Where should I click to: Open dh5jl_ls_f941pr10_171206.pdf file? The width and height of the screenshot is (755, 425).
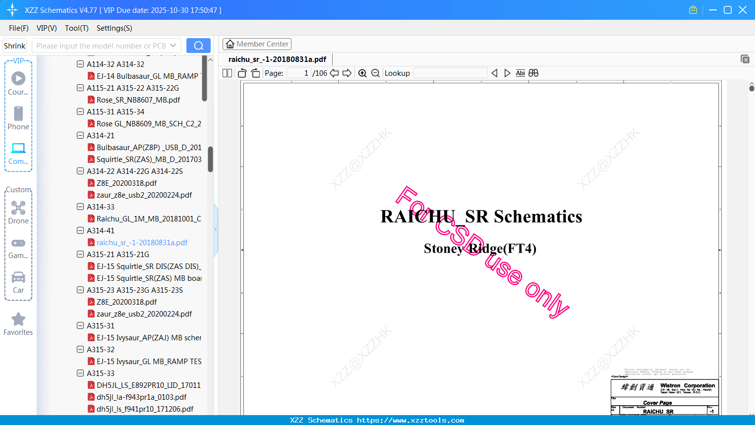point(145,409)
